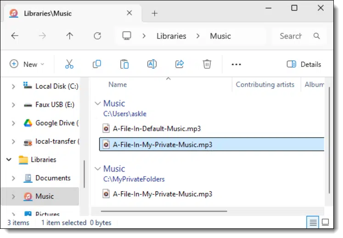
Task: Refresh the current folder view
Action: coord(97,36)
